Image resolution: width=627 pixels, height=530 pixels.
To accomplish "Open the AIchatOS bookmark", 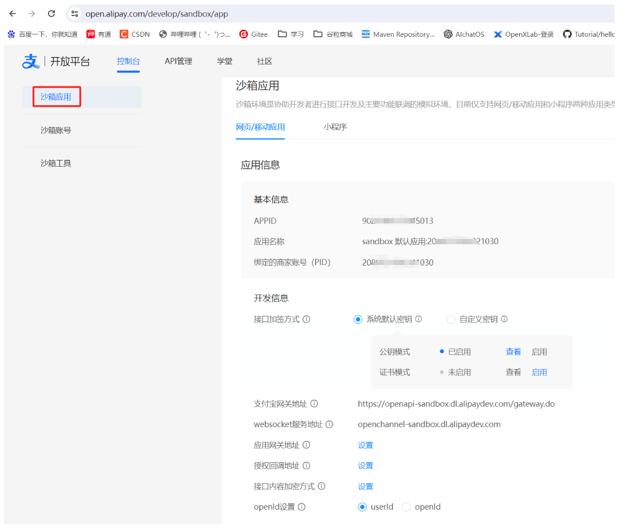I will (x=464, y=34).
